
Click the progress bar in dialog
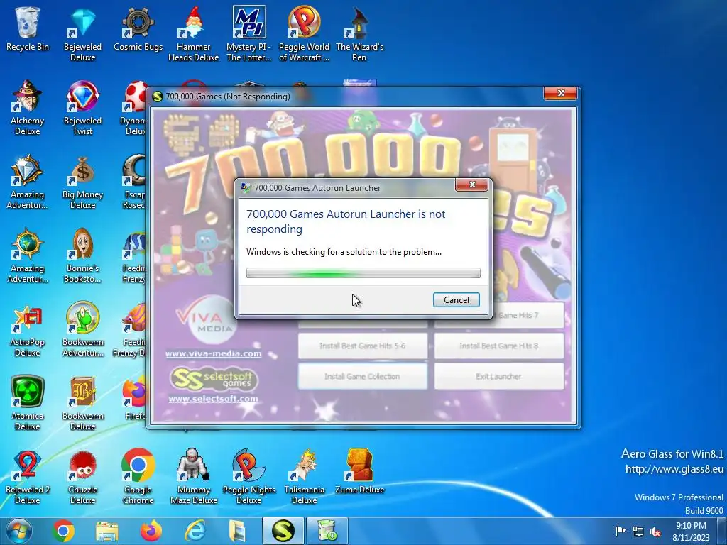[x=363, y=273]
